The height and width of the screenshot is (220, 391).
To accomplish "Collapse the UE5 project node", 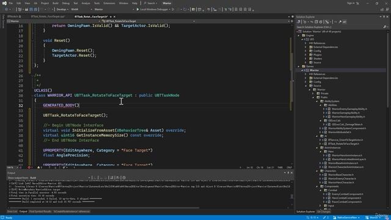I will (x=302, y=39).
